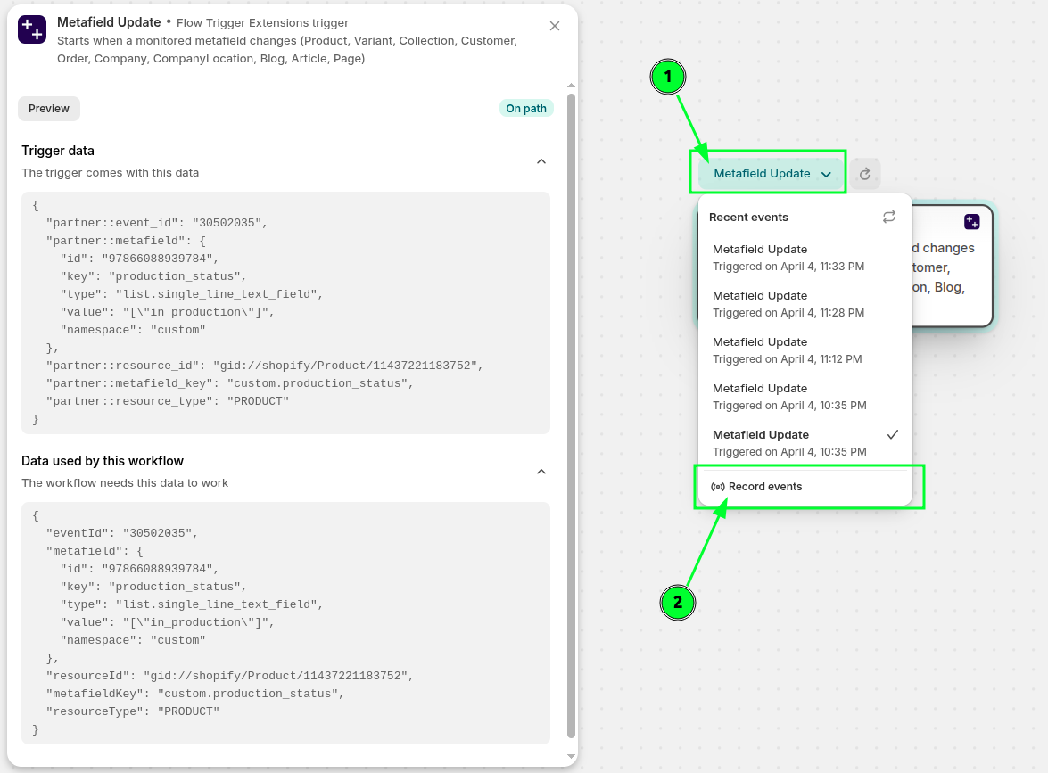
Task: Refresh the Recent events list
Action: pos(889,217)
